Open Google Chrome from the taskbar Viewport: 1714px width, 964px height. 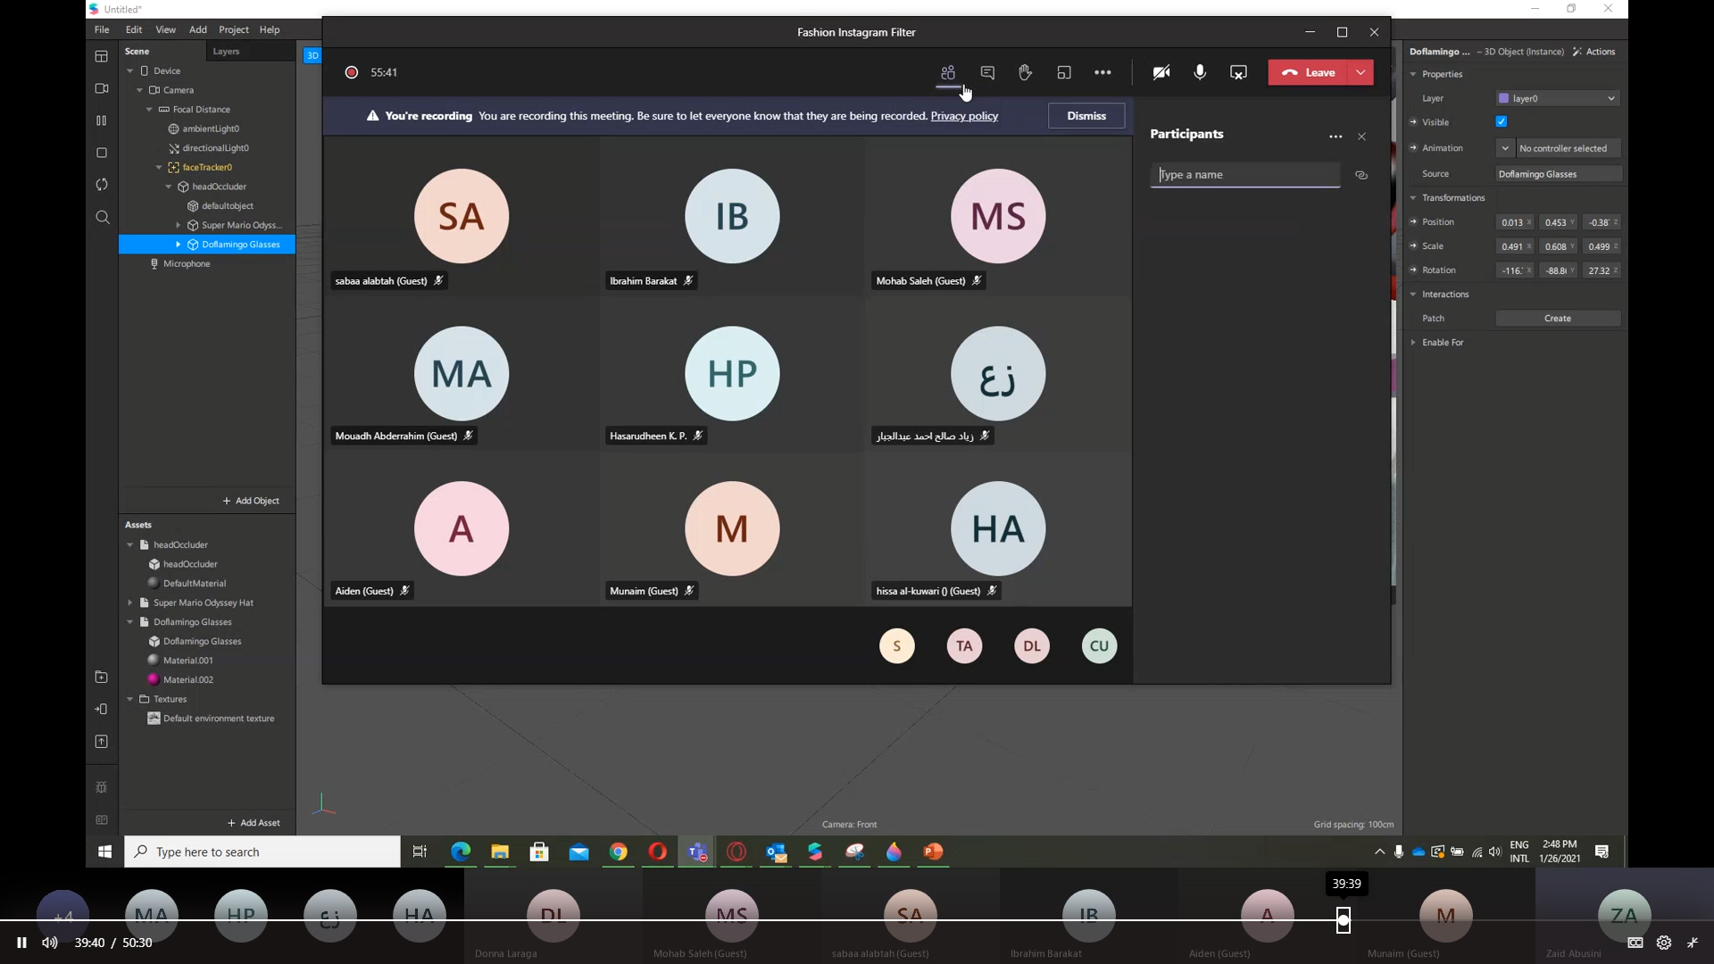pos(618,852)
